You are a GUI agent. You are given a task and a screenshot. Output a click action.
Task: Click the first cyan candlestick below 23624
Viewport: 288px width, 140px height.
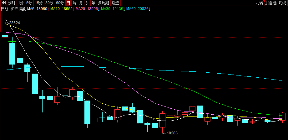[5, 36]
